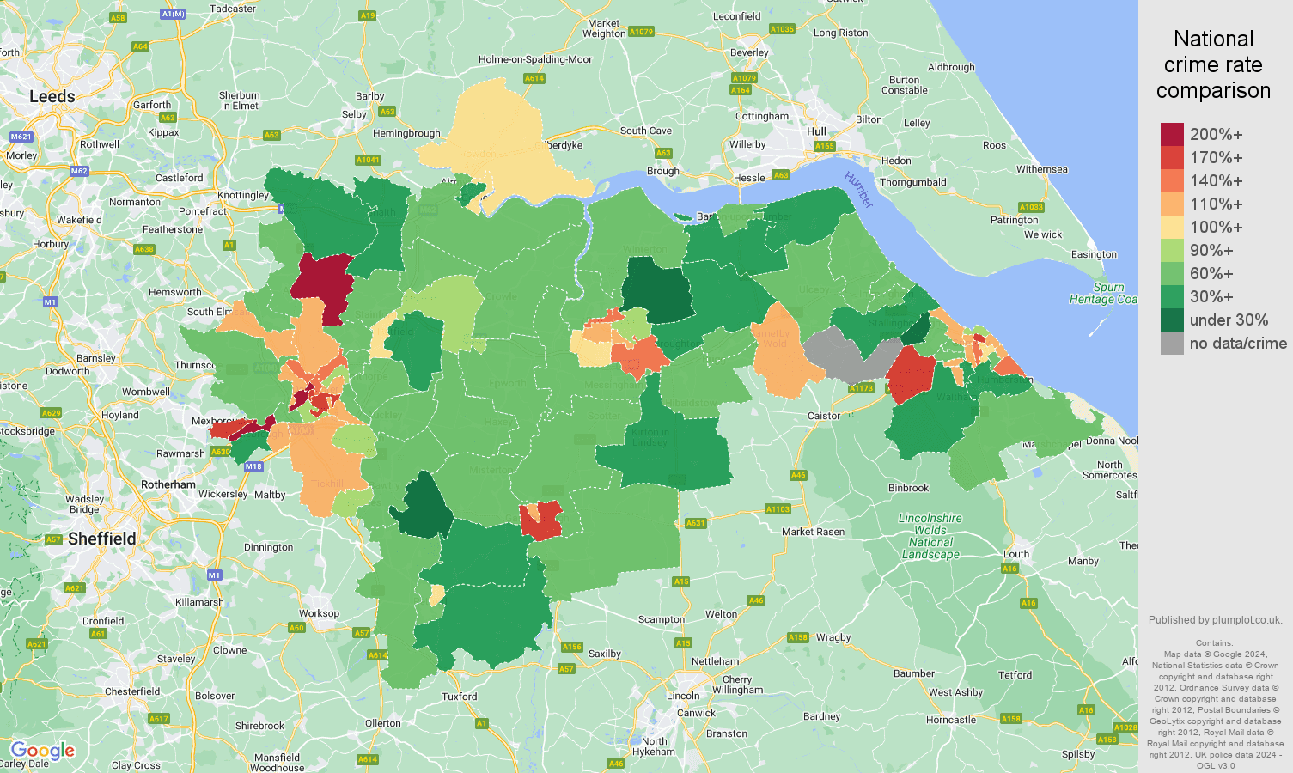Click the M18 motorway shield

click(x=253, y=466)
